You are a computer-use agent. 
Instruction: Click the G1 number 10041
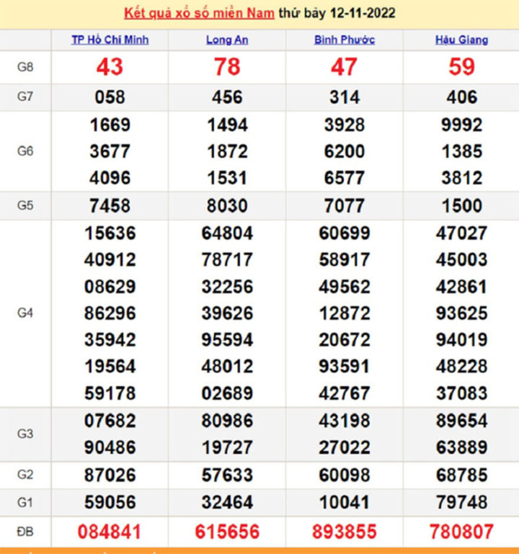[x=344, y=502]
